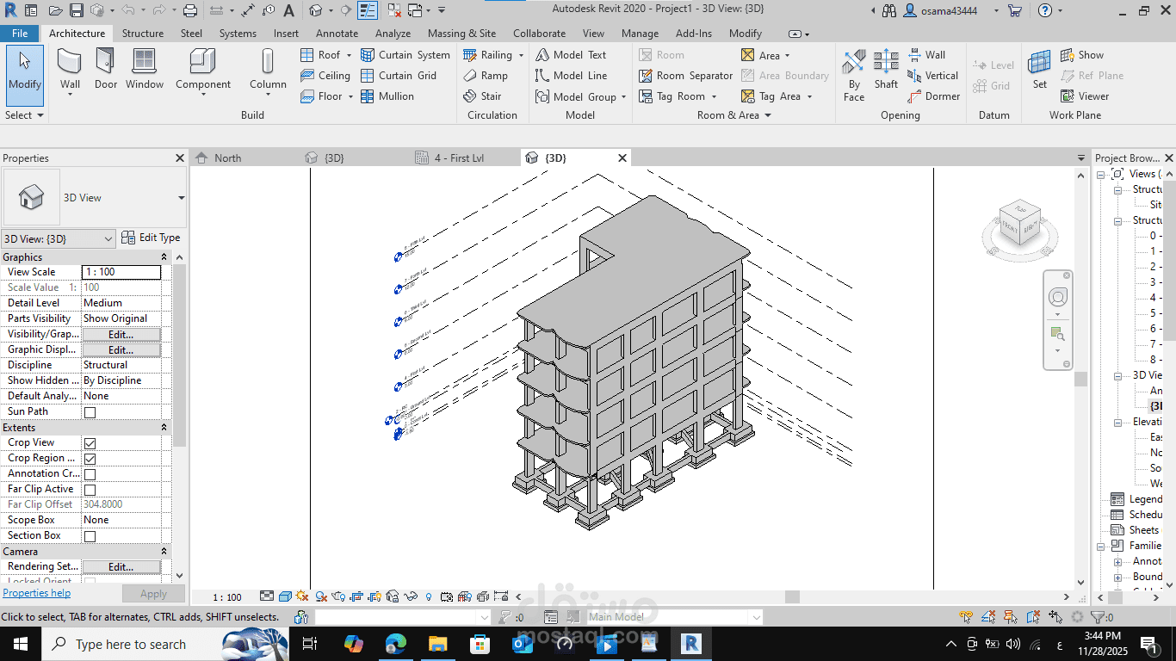The width and height of the screenshot is (1176, 661).
Task: Open the Properties help link
Action: (x=36, y=593)
